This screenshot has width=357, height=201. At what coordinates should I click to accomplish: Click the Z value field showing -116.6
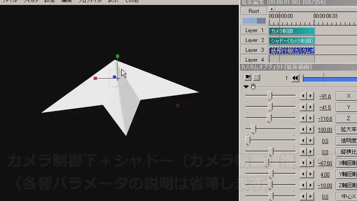click(325, 119)
